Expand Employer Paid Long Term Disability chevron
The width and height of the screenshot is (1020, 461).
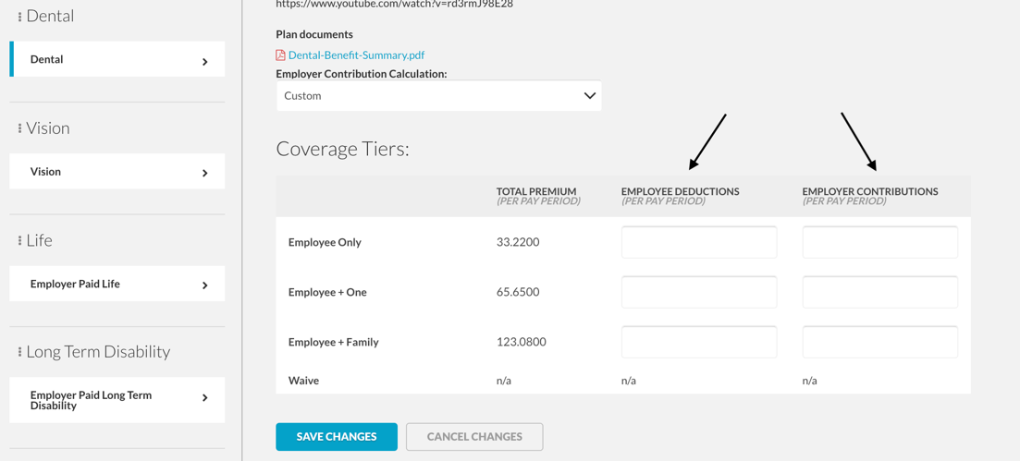205,397
